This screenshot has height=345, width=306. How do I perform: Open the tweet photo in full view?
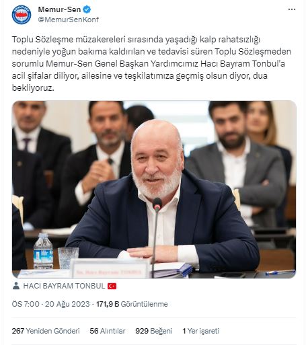154,190
